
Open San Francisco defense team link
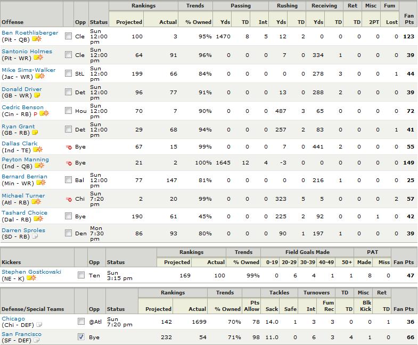22,334
